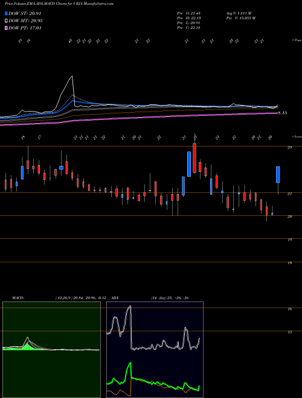The width and height of the screenshot is (302, 398).
Task: Select the 'DOW ST: 20.91' legend text
Action: click(x=25, y=13)
